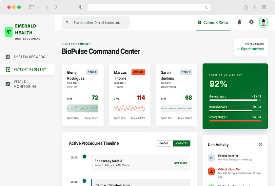This screenshot has height=186, width=275.
Task: Click the Emerald Health heart logo icon
Action: 9,32
